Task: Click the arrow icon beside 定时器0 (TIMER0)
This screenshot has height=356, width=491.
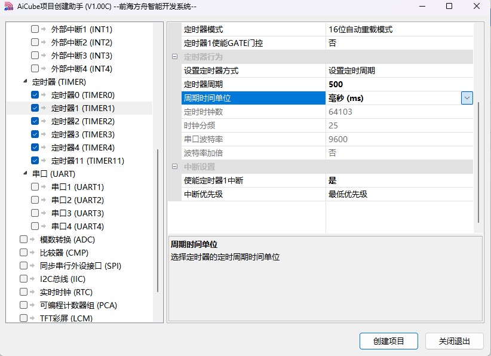Action: click(x=44, y=94)
